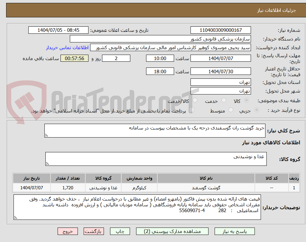Click the چاپ print button
This screenshot has width=306, height=242.
[120, 231]
